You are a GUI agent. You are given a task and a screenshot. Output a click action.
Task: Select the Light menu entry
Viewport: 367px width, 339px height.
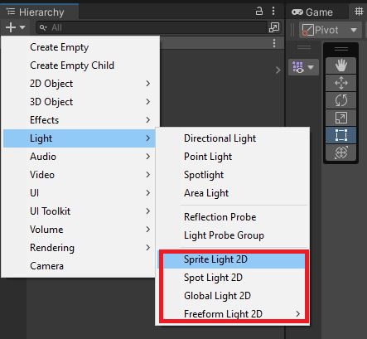point(80,138)
